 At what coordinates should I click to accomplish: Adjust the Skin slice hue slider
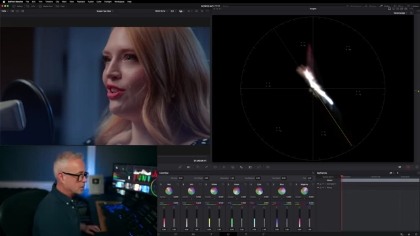[191, 205]
